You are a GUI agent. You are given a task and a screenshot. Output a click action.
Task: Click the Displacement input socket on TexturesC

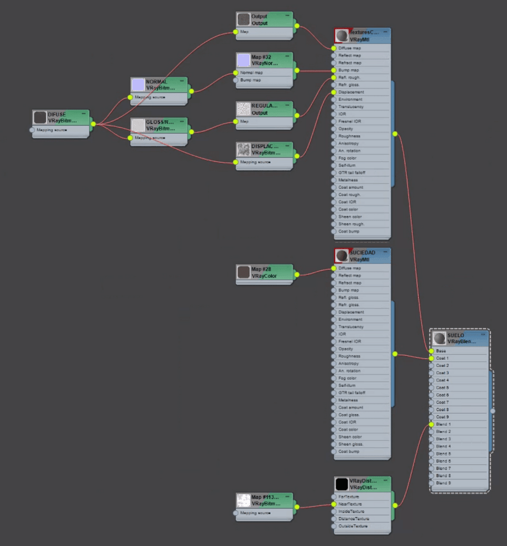(x=334, y=92)
